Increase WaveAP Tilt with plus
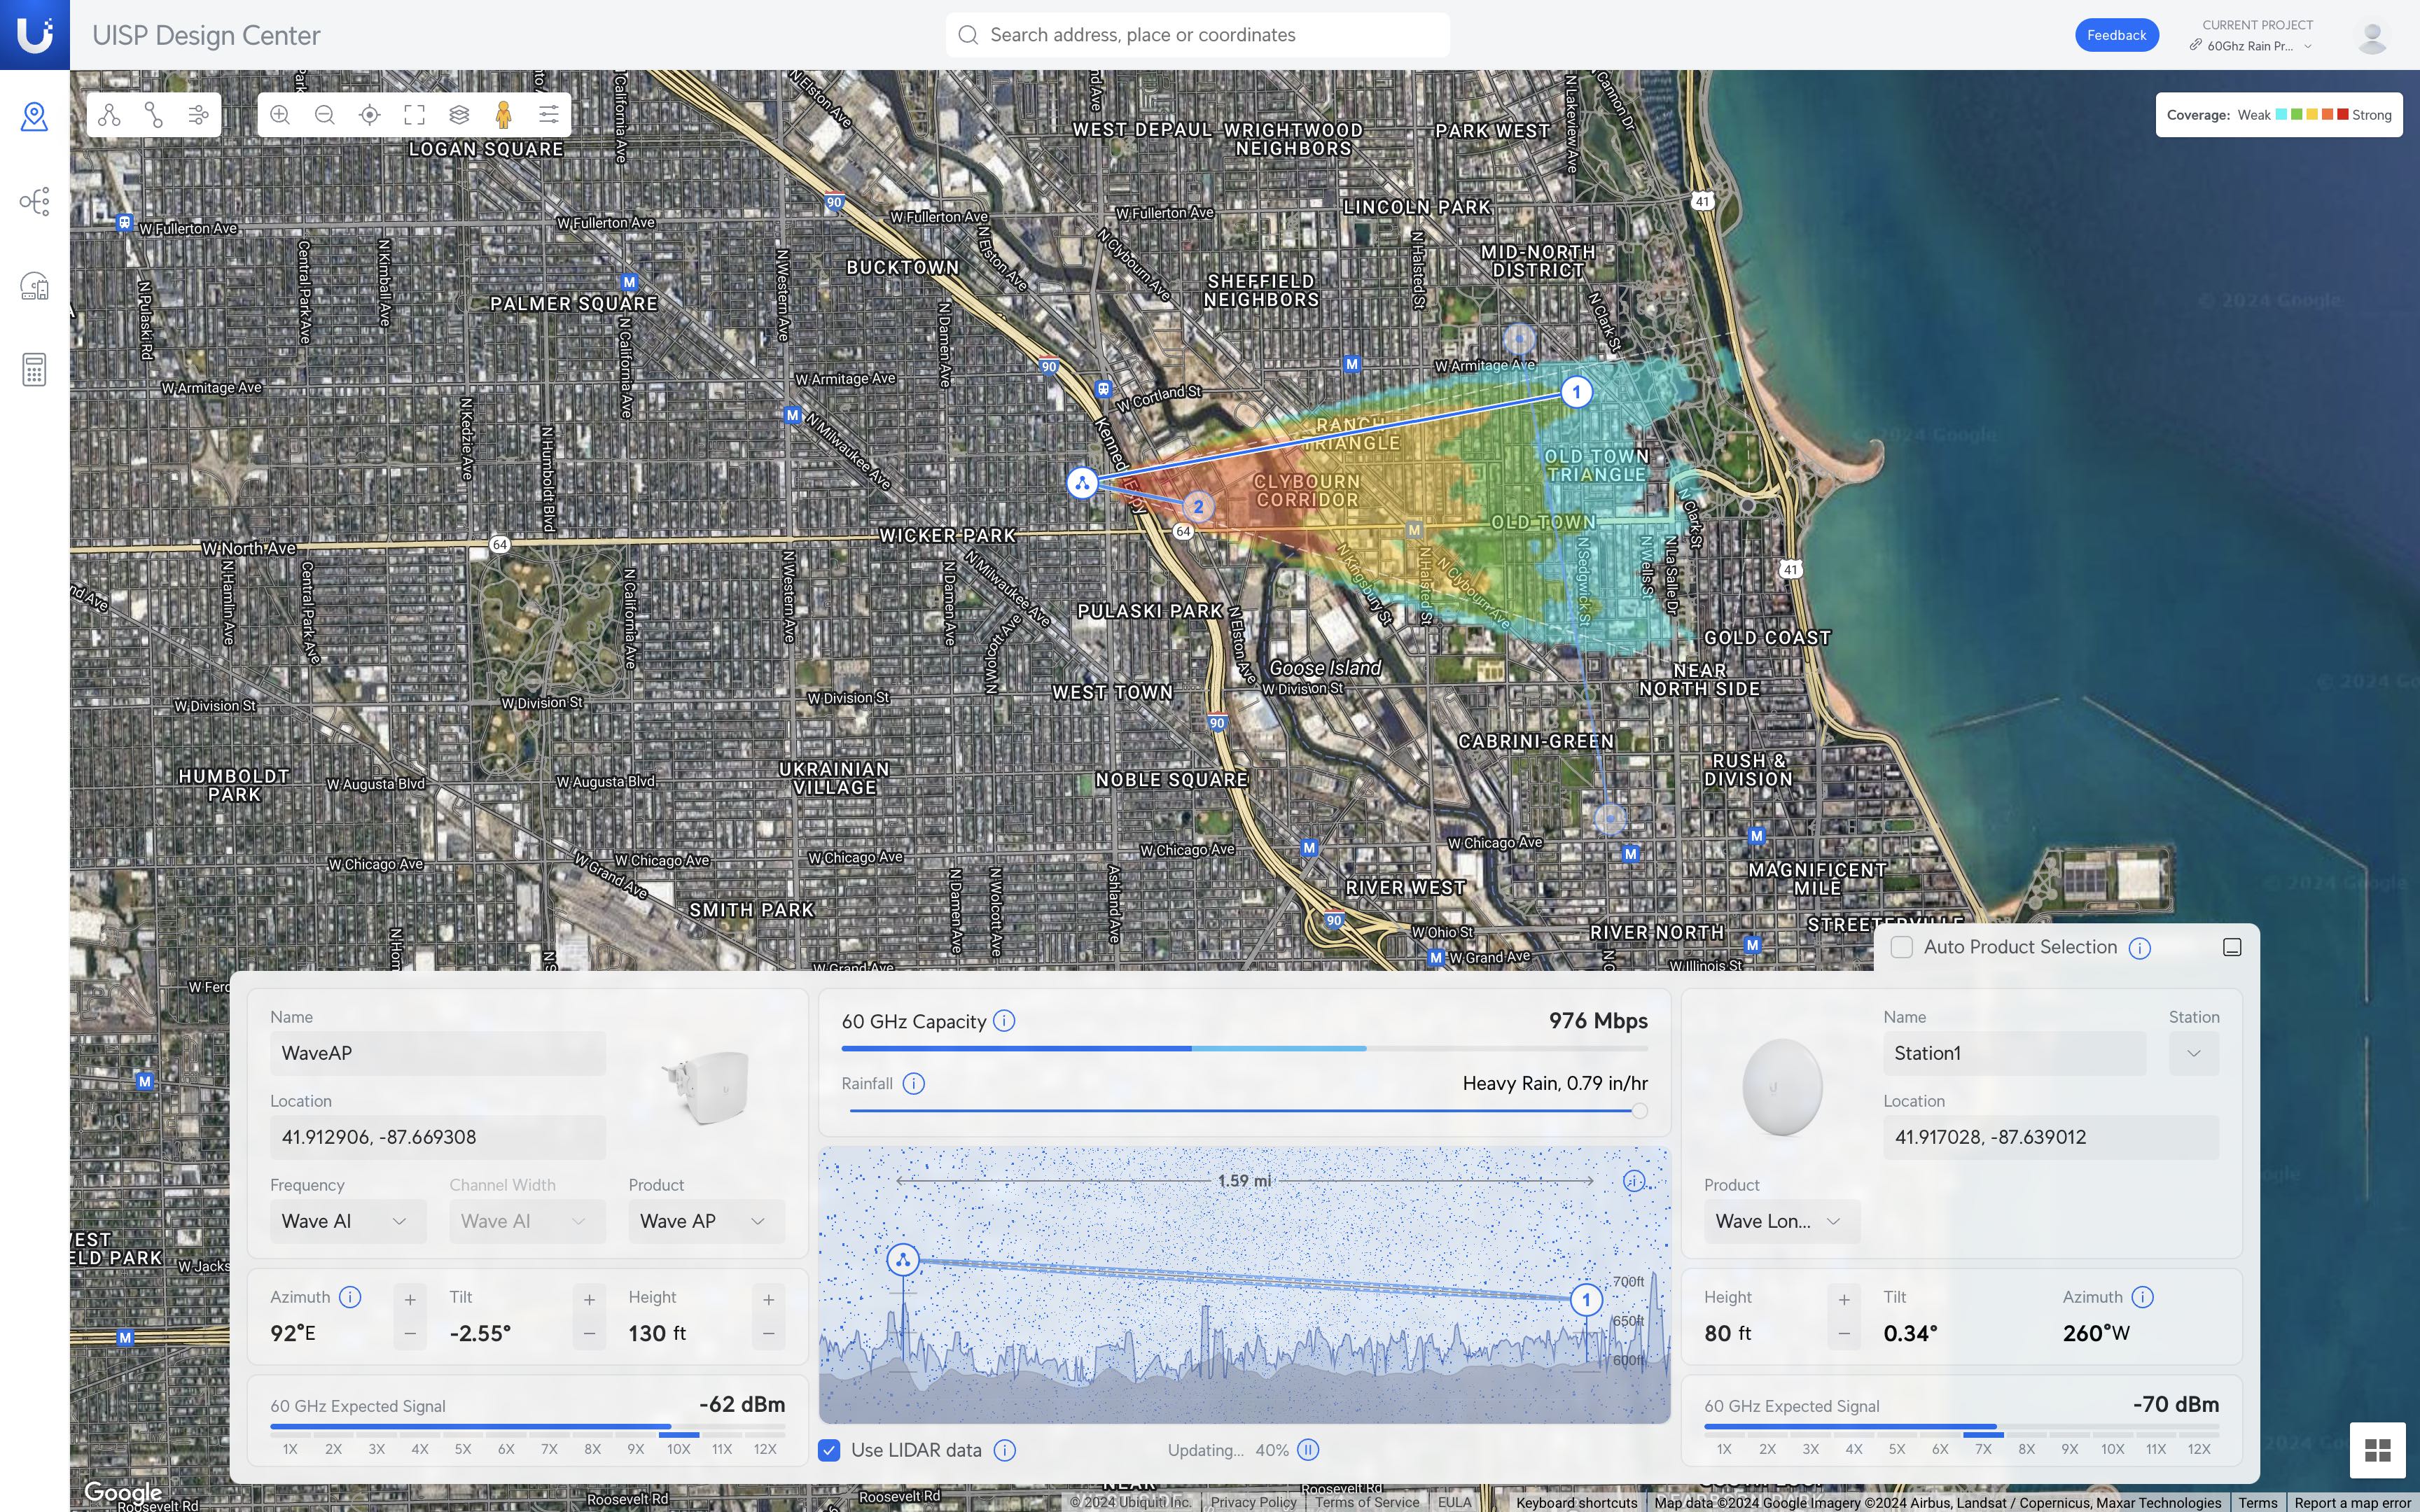Image resolution: width=2420 pixels, height=1512 pixels. pyautogui.click(x=589, y=1300)
